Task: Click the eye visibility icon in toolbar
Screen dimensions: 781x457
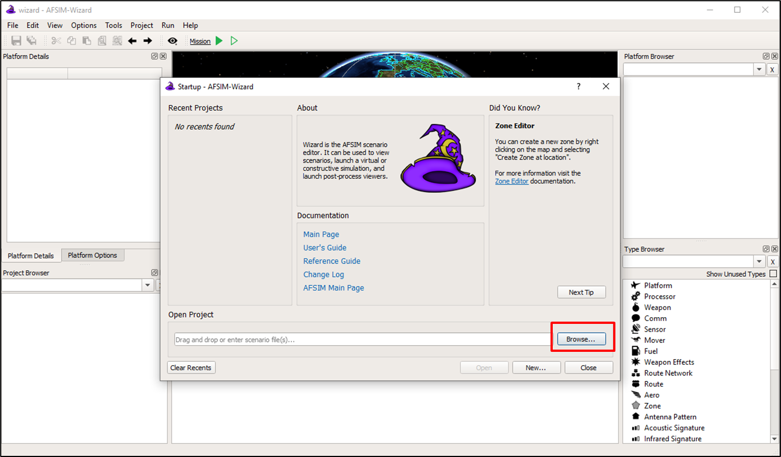Action: tap(172, 41)
